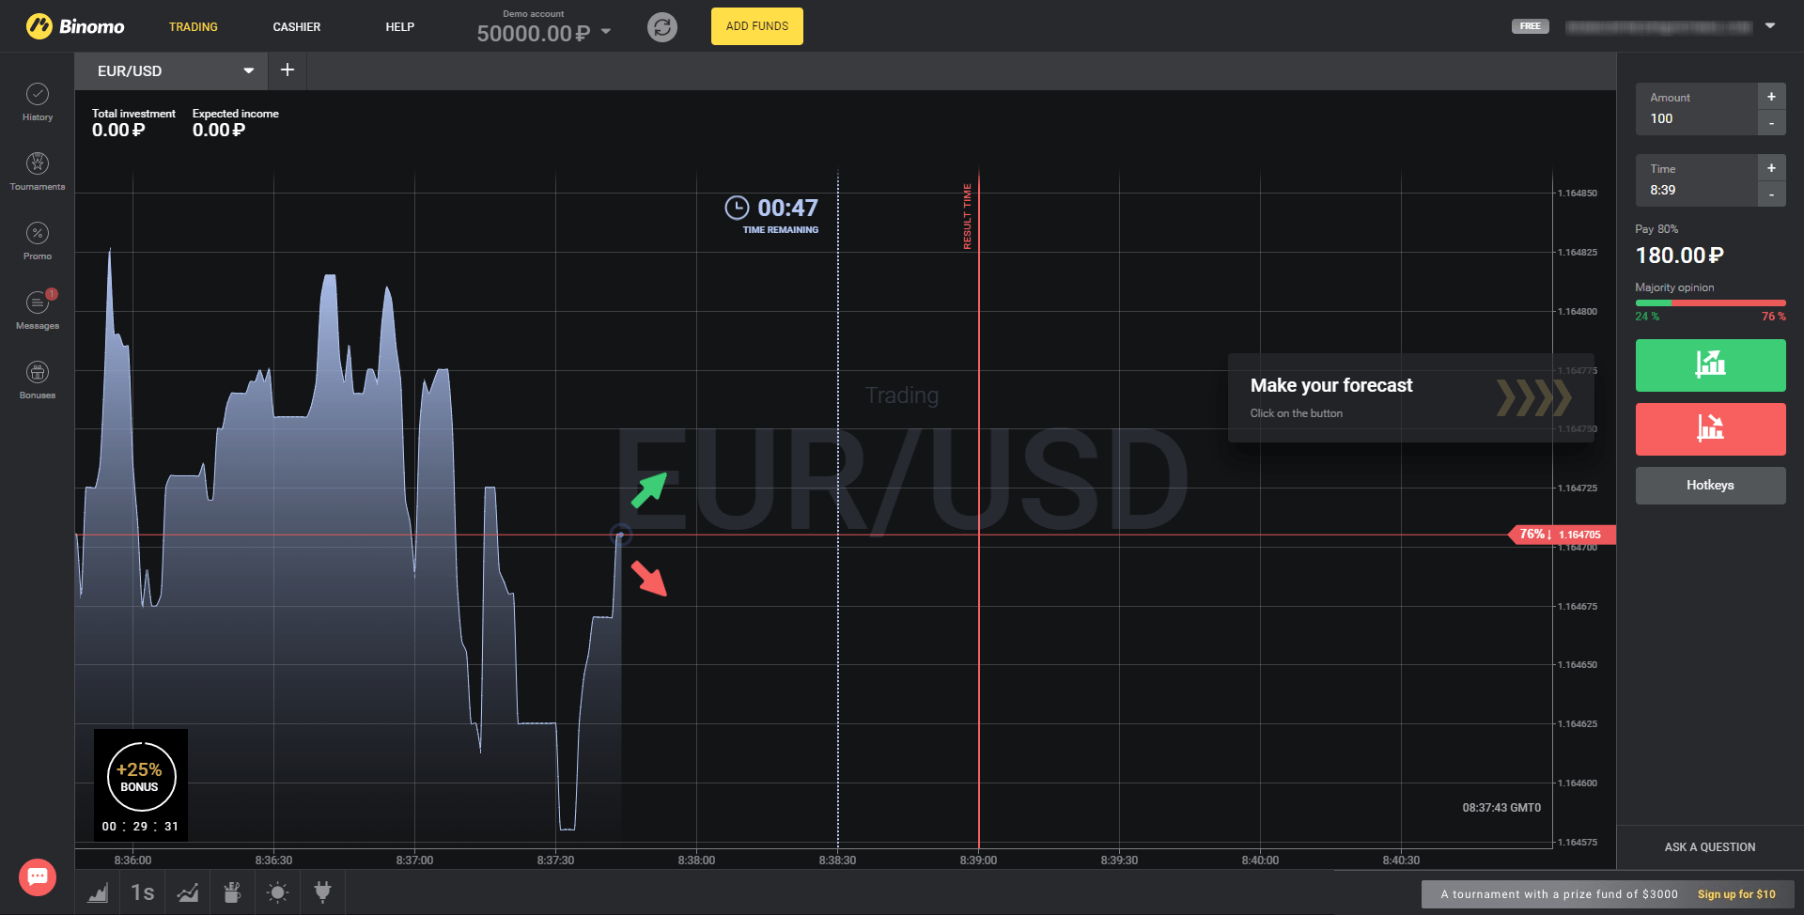Image resolution: width=1804 pixels, height=915 pixels.
Task: Expand the user profile dropdown arrow
Action: [1770, 26]
